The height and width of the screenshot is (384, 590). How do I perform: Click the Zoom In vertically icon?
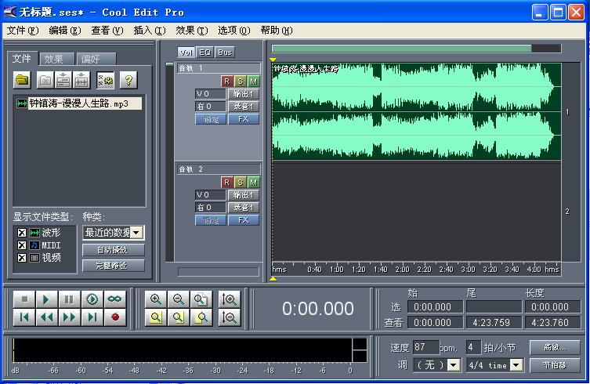(x=229, y=299)
